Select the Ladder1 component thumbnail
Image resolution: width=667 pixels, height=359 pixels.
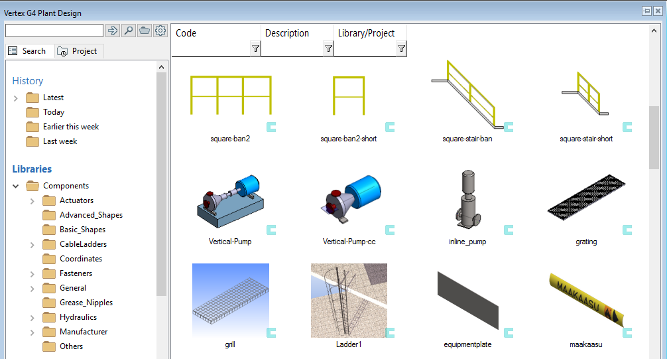point(349,300)
